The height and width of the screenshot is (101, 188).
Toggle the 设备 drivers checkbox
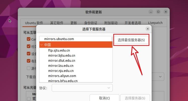(28, 54)
